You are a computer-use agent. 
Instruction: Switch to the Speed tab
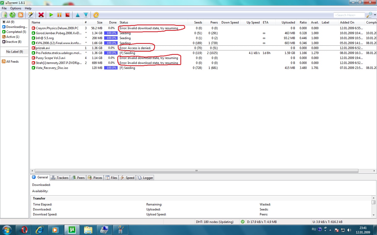click(x=127, y=178)
